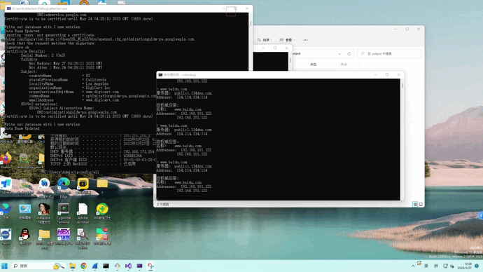The height and width of the screenshot is (272, 483).
Task: Switch to Wireshark on the taskbar
Action: click(x=95, y=266)
